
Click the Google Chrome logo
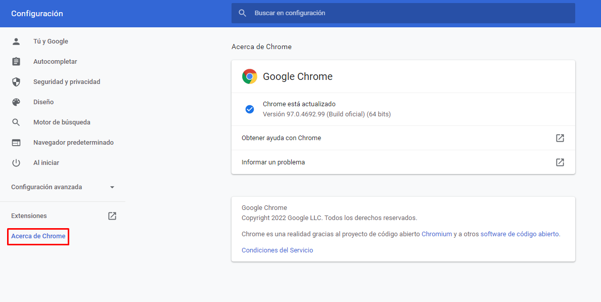pyautogui.click(x=249, y=76)
